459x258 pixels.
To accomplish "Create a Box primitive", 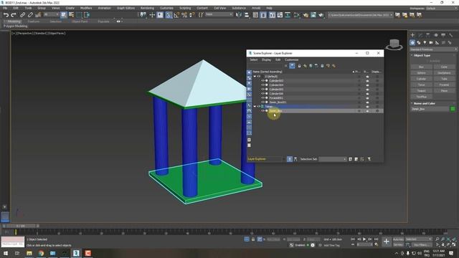I will point(421,67).
